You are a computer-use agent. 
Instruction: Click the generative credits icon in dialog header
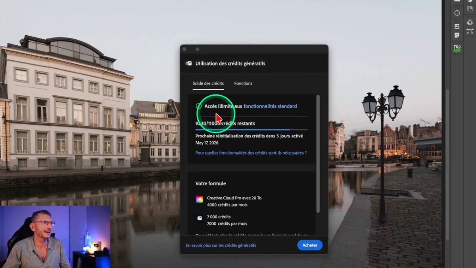point(189,64)
